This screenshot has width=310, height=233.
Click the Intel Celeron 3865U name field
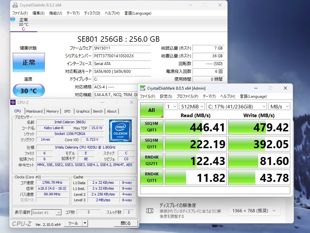pos(70,122)
